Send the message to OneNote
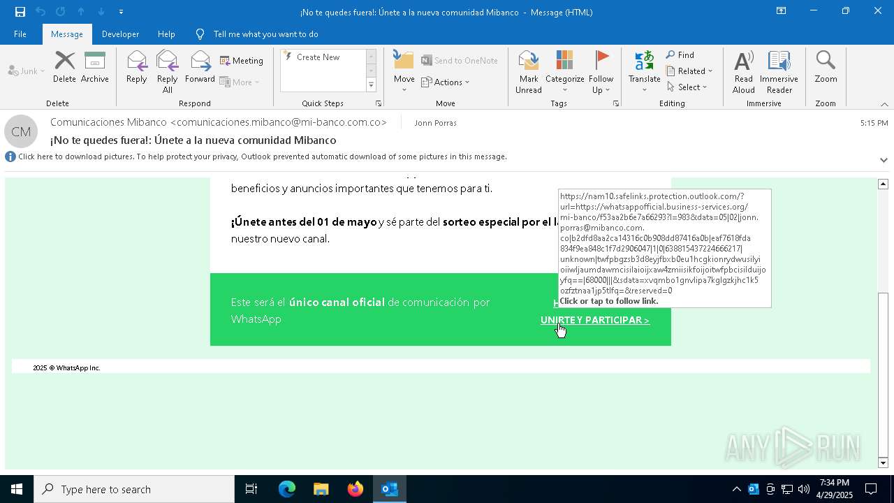Viewport: 894px width, 503px height. click(460, 61)
